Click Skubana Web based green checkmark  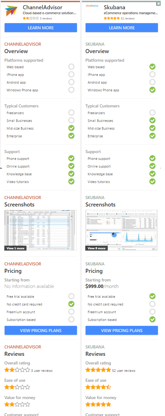(x=152, y=67)
